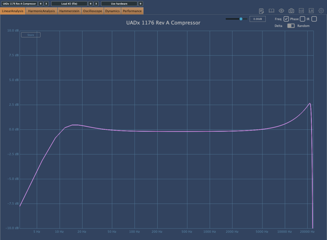This screenshot has height=240, width=327.
Task: Open the Load #2 (file) slot selector
Action: 69,4
